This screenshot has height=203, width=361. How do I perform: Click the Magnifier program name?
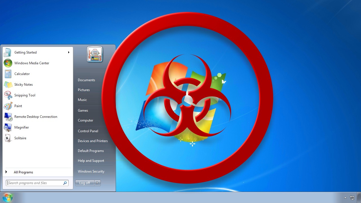pos(21,127)
